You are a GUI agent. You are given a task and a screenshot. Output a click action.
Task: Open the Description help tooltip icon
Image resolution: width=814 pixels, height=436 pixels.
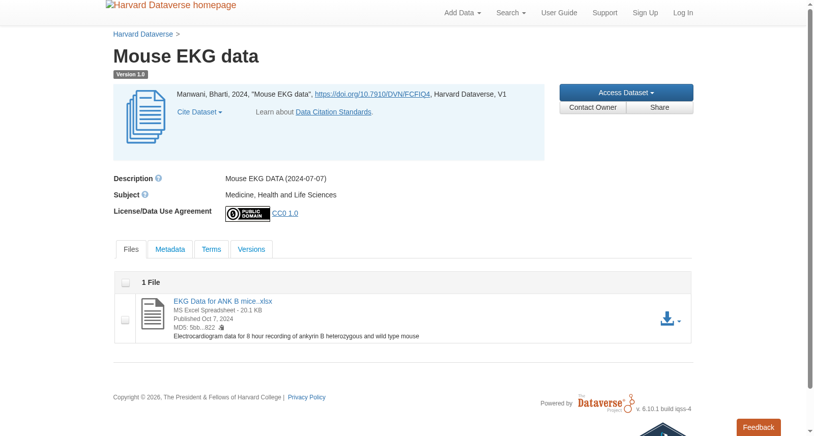pyautogui.click(x=159, y=179)
